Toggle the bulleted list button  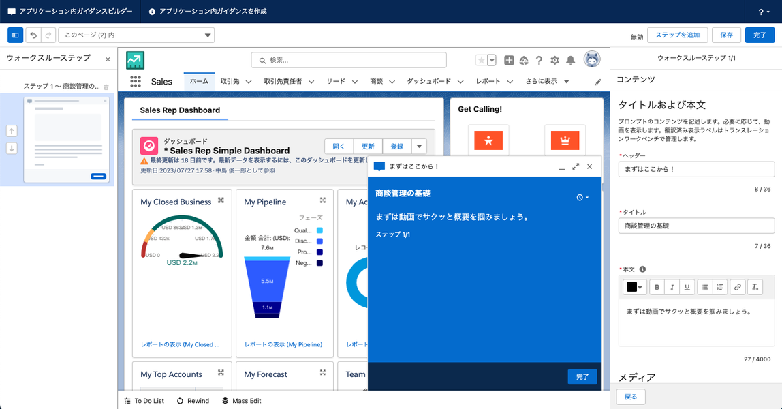705,287
